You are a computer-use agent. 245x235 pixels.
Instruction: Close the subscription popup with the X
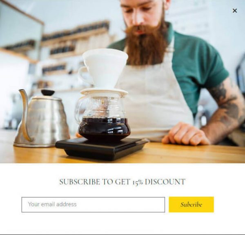point(234,11)
